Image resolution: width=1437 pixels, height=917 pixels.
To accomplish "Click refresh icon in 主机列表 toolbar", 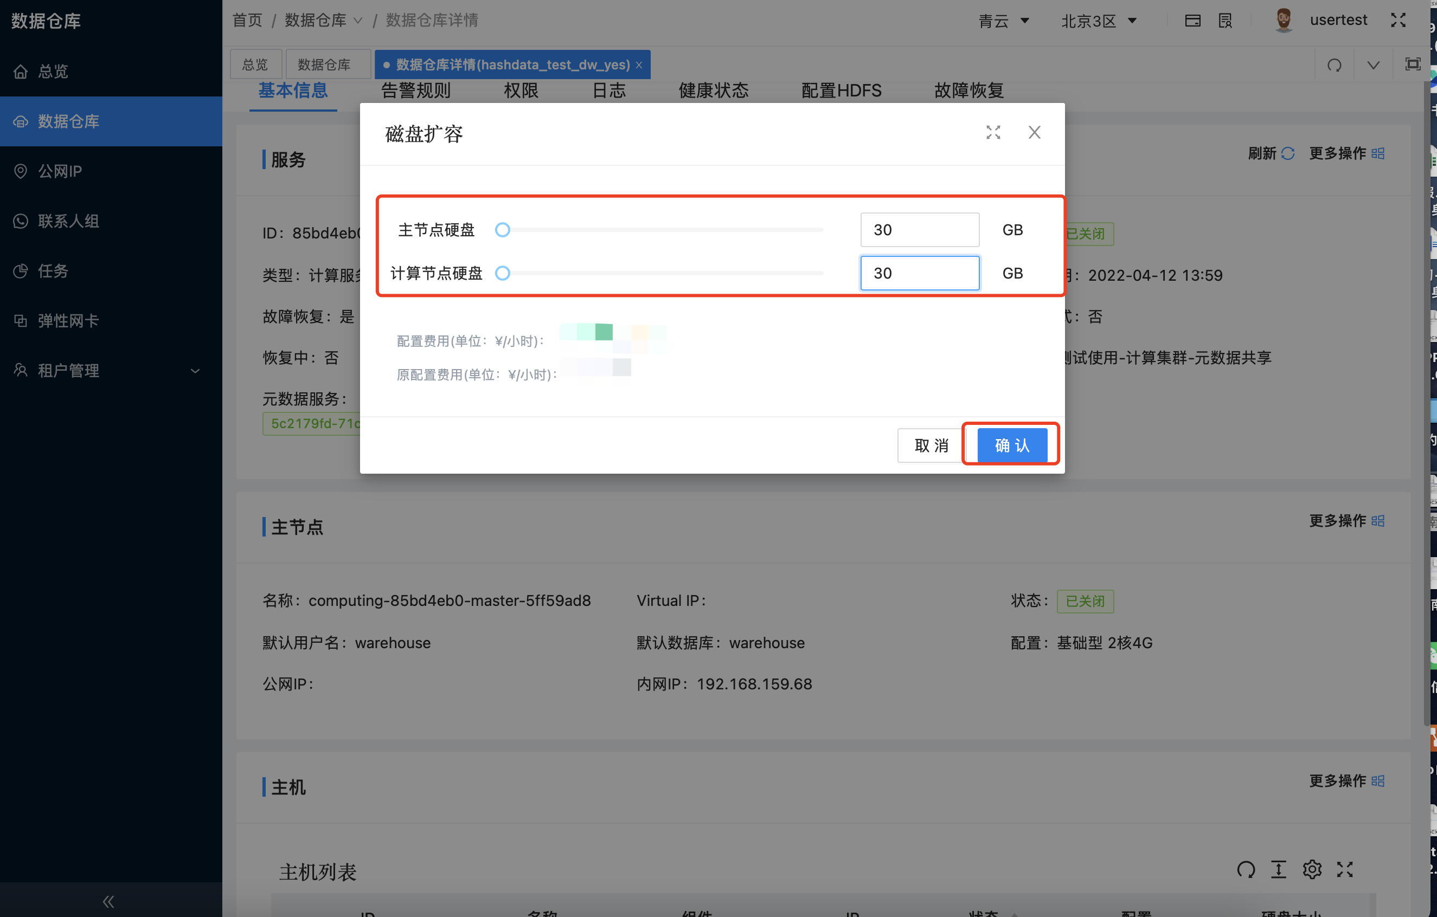I will coord(1246,870).
